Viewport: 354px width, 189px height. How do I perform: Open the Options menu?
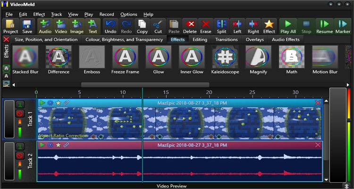point(129,14)
